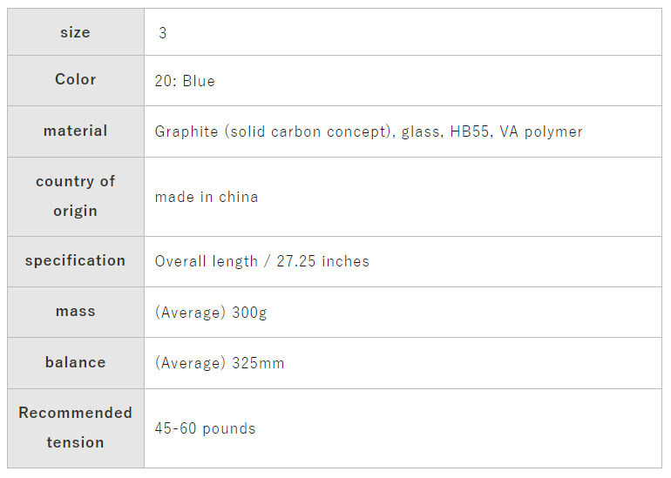The width and height of the screenshot is (671, 478).
Task: Click the "country of origin" header cell
Action: (75, 196)
